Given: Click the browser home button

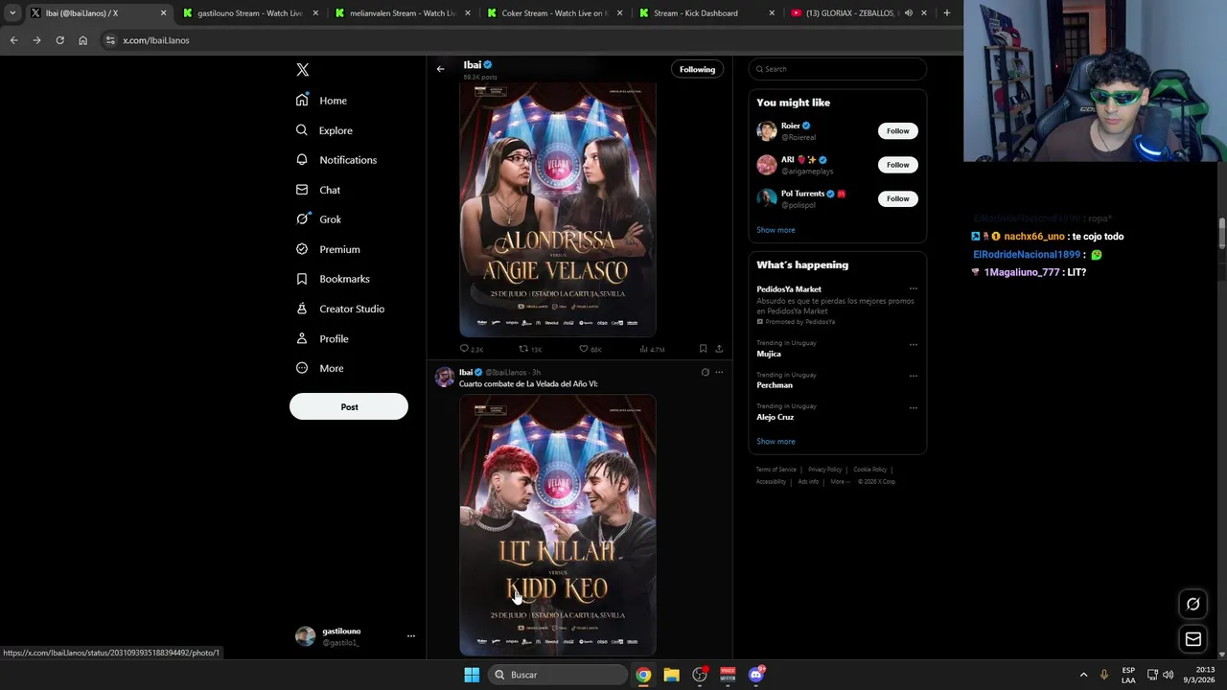Looking at the screenshot, I should (x=82, y=40).
